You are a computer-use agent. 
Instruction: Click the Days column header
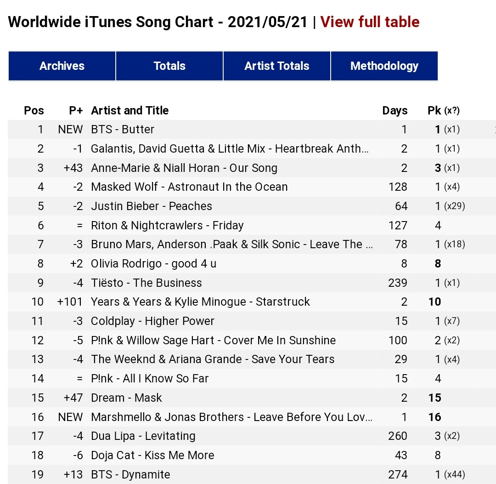[395, 111]
